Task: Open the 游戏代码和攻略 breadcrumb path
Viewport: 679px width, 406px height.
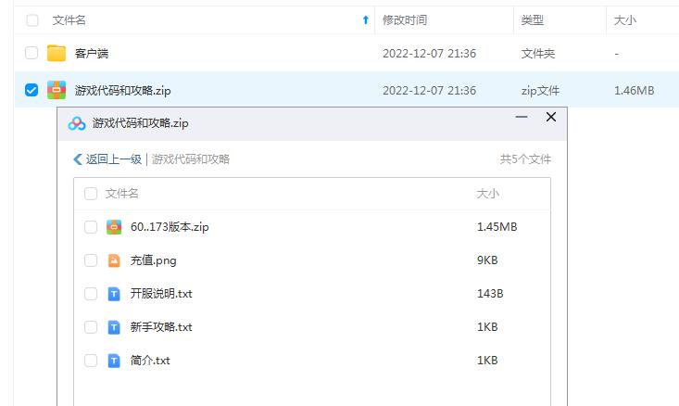Action: coord(191,159)
